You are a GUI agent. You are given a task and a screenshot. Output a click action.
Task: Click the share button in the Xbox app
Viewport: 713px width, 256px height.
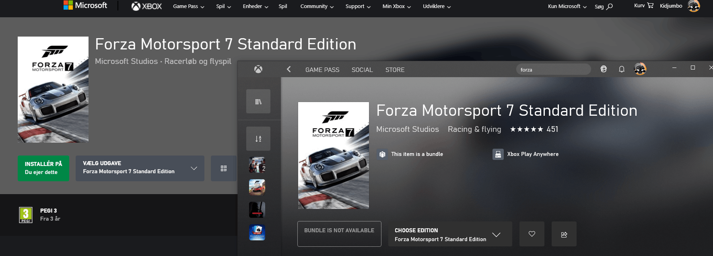click(x=564, y=234)
